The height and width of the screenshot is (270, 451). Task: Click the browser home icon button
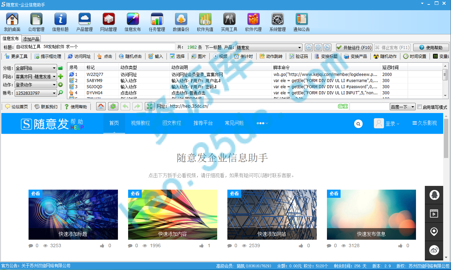(x=101, y=106)
